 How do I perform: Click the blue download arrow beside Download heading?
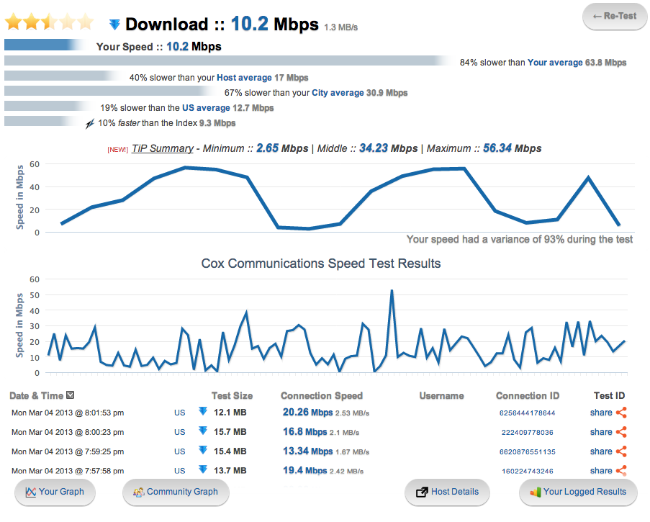(x=114, y=24)
